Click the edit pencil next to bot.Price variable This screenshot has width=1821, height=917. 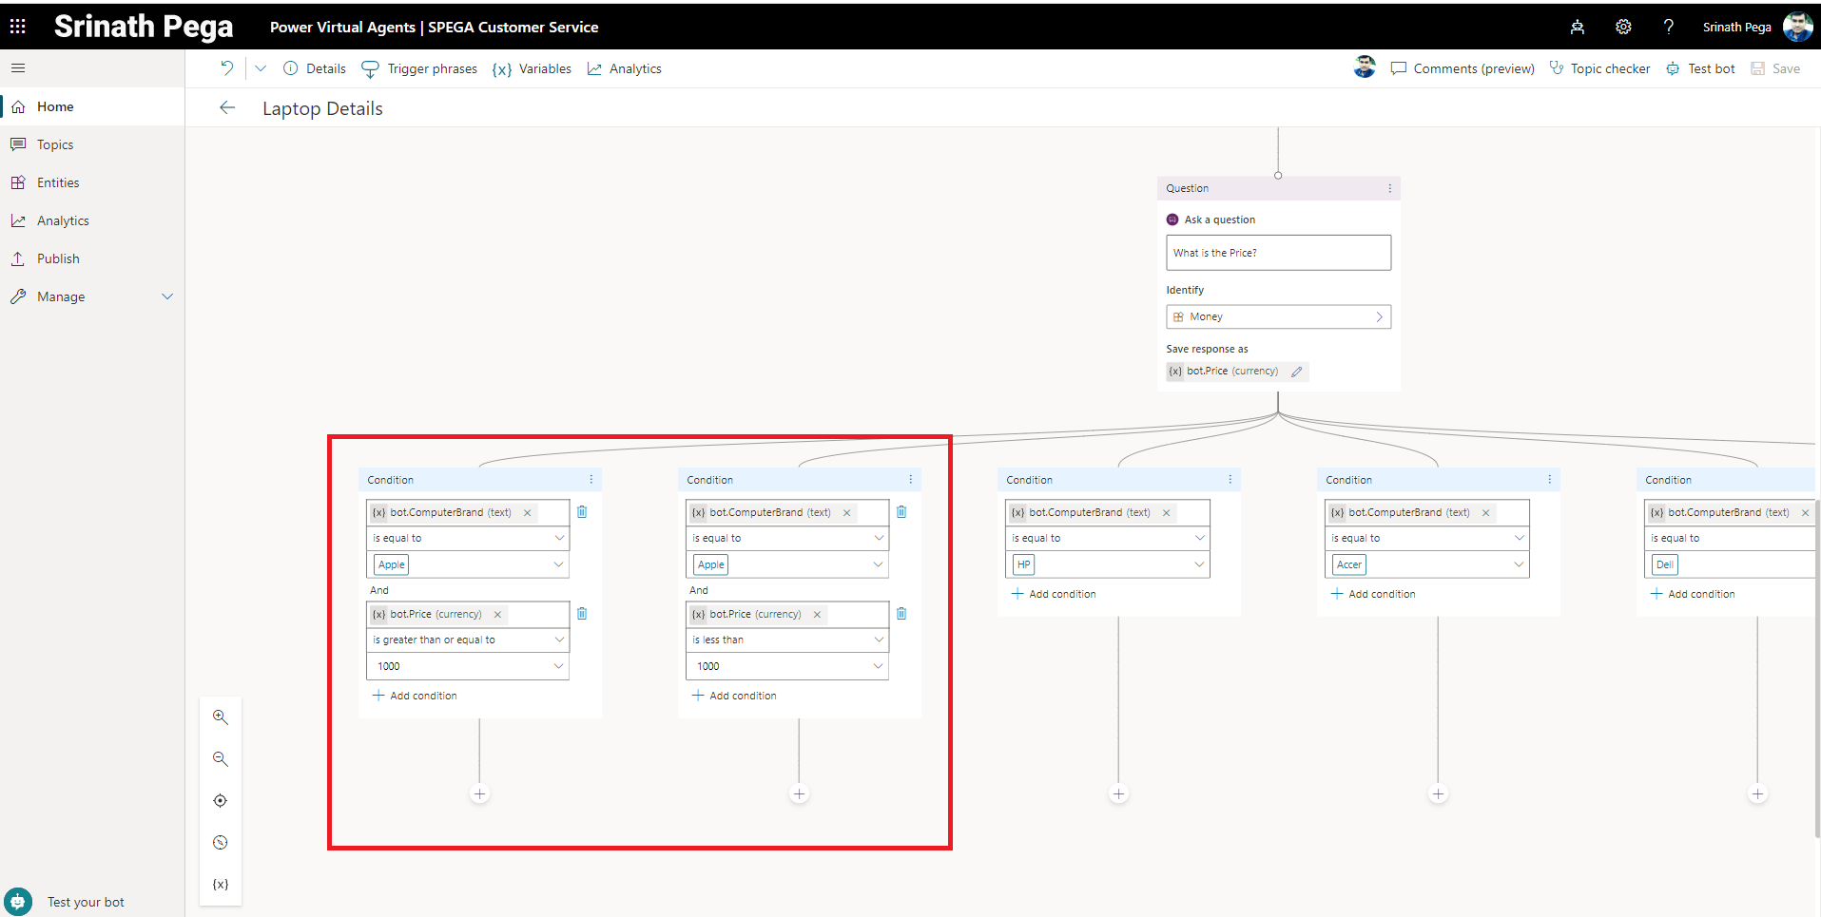coord(1297,372)
